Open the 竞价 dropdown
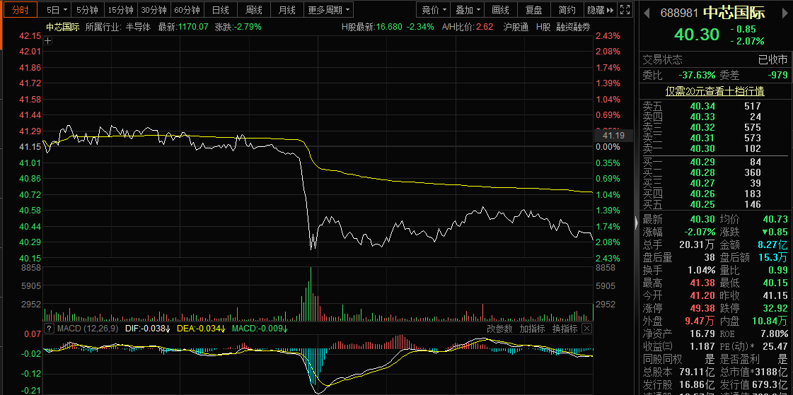This screenshot has width=793, height=395. (434, 10)
